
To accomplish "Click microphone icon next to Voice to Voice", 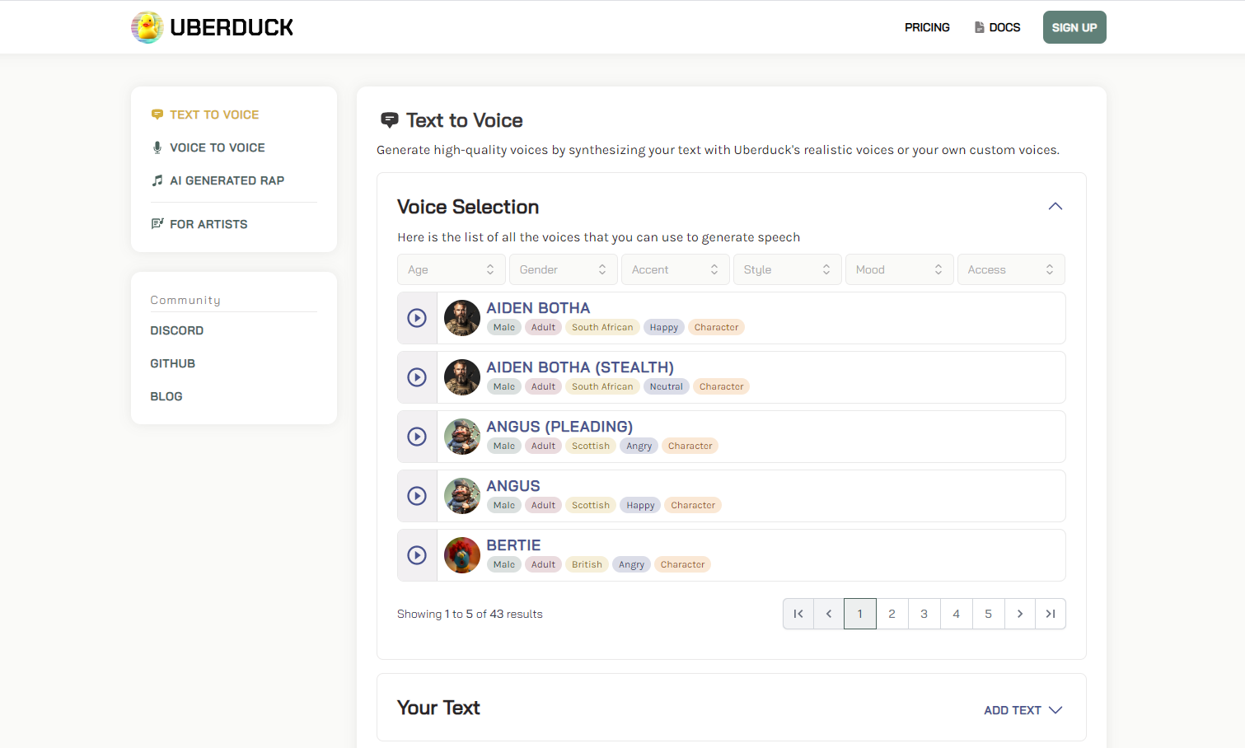I will pos(157,147).
